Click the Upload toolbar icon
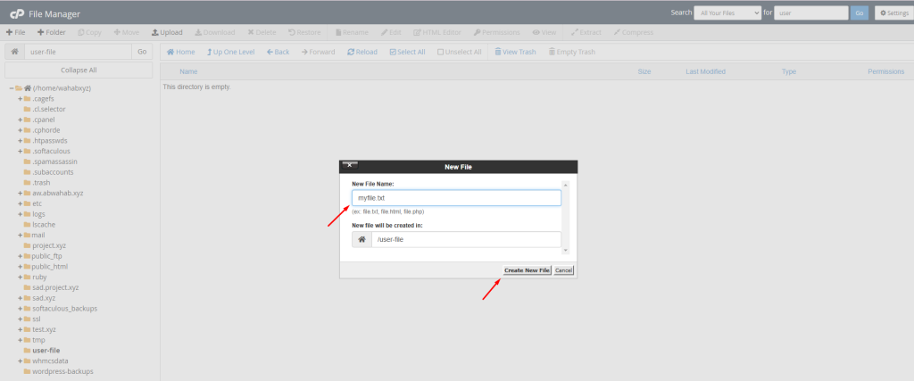 tap(167, 32)
